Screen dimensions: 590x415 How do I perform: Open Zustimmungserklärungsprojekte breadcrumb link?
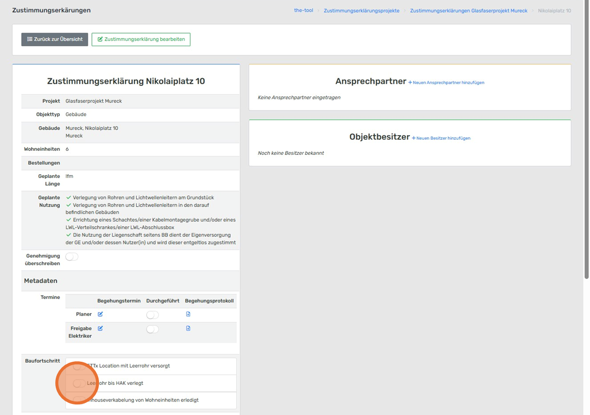361,11
